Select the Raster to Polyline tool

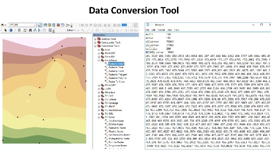tap(117, 78)
